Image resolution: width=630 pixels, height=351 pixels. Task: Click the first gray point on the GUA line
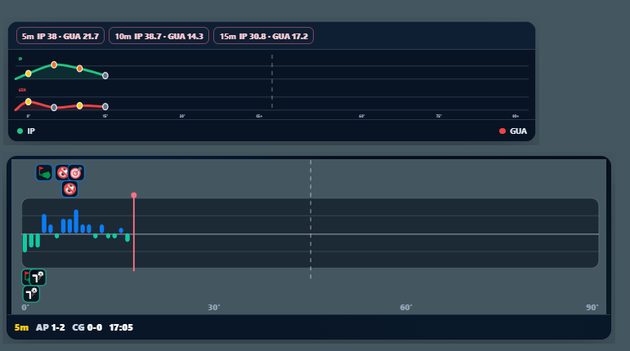pos(54,108)
